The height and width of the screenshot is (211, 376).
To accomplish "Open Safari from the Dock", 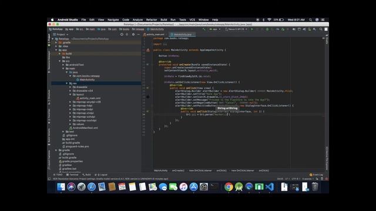I will (x=92, y=186).
